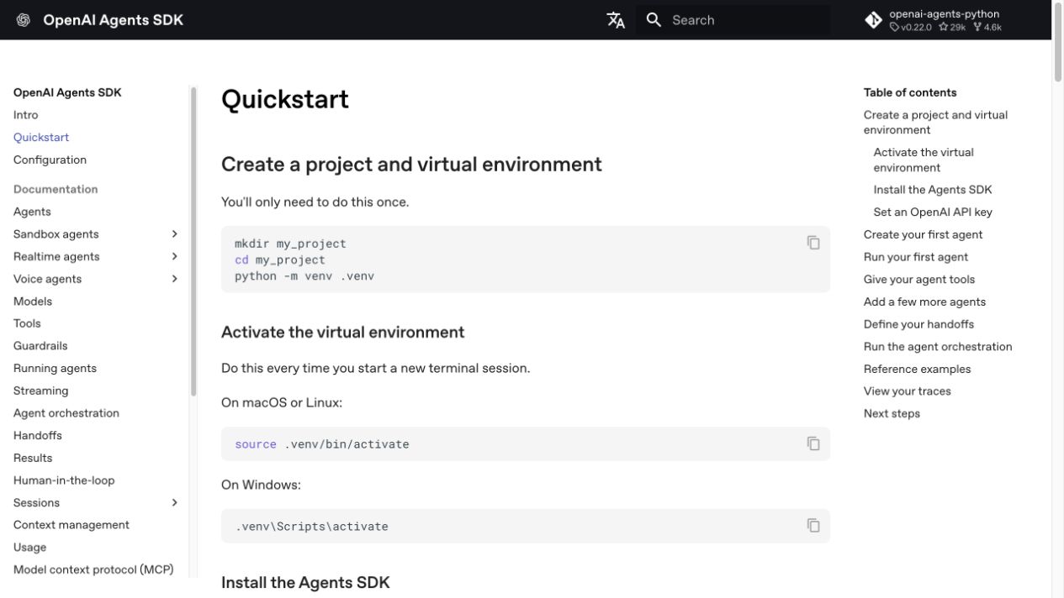
Task: Click the sidebar navigation scrollbar
Action: [193, 241]
